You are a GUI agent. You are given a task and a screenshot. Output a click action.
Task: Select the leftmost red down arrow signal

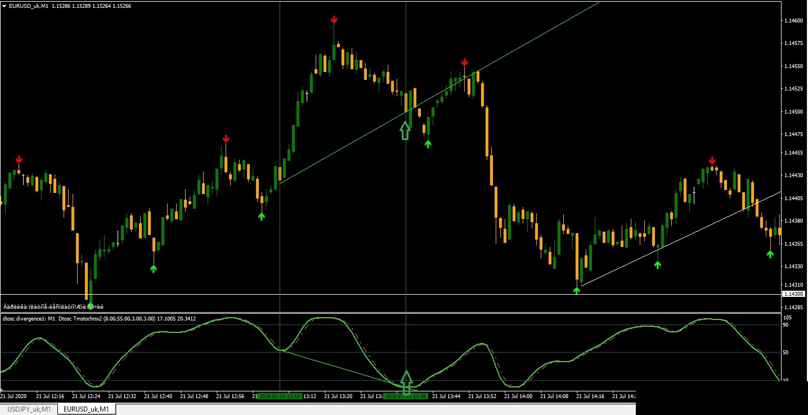coord(19,160)
